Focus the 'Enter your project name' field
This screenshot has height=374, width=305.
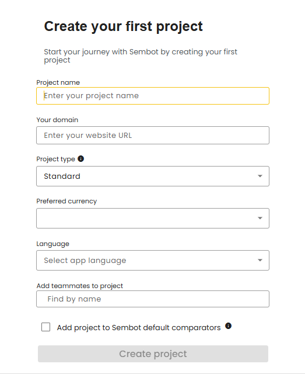point(153,96)
